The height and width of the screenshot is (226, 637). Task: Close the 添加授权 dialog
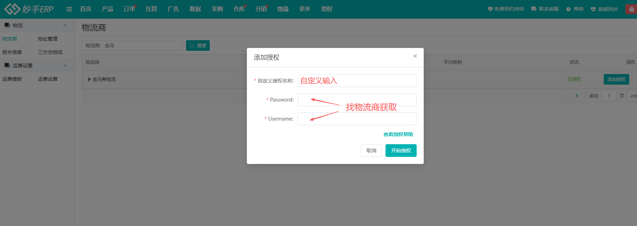click(x=415, y=56)
